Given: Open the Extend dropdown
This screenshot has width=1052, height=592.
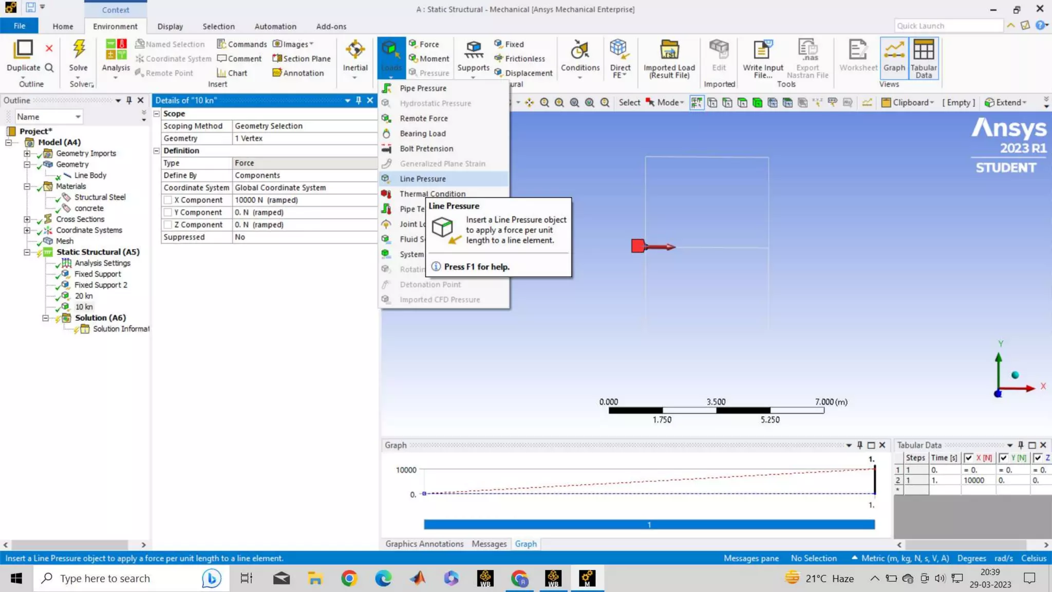Looking at the screenshot, I should [1005, 103].
